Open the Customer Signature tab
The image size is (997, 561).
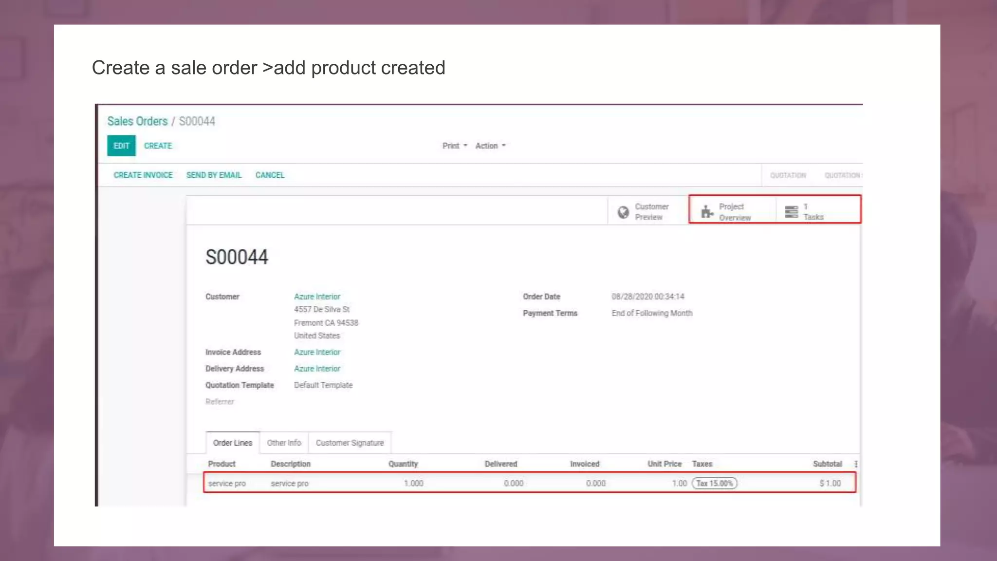(x=350, y=443)
